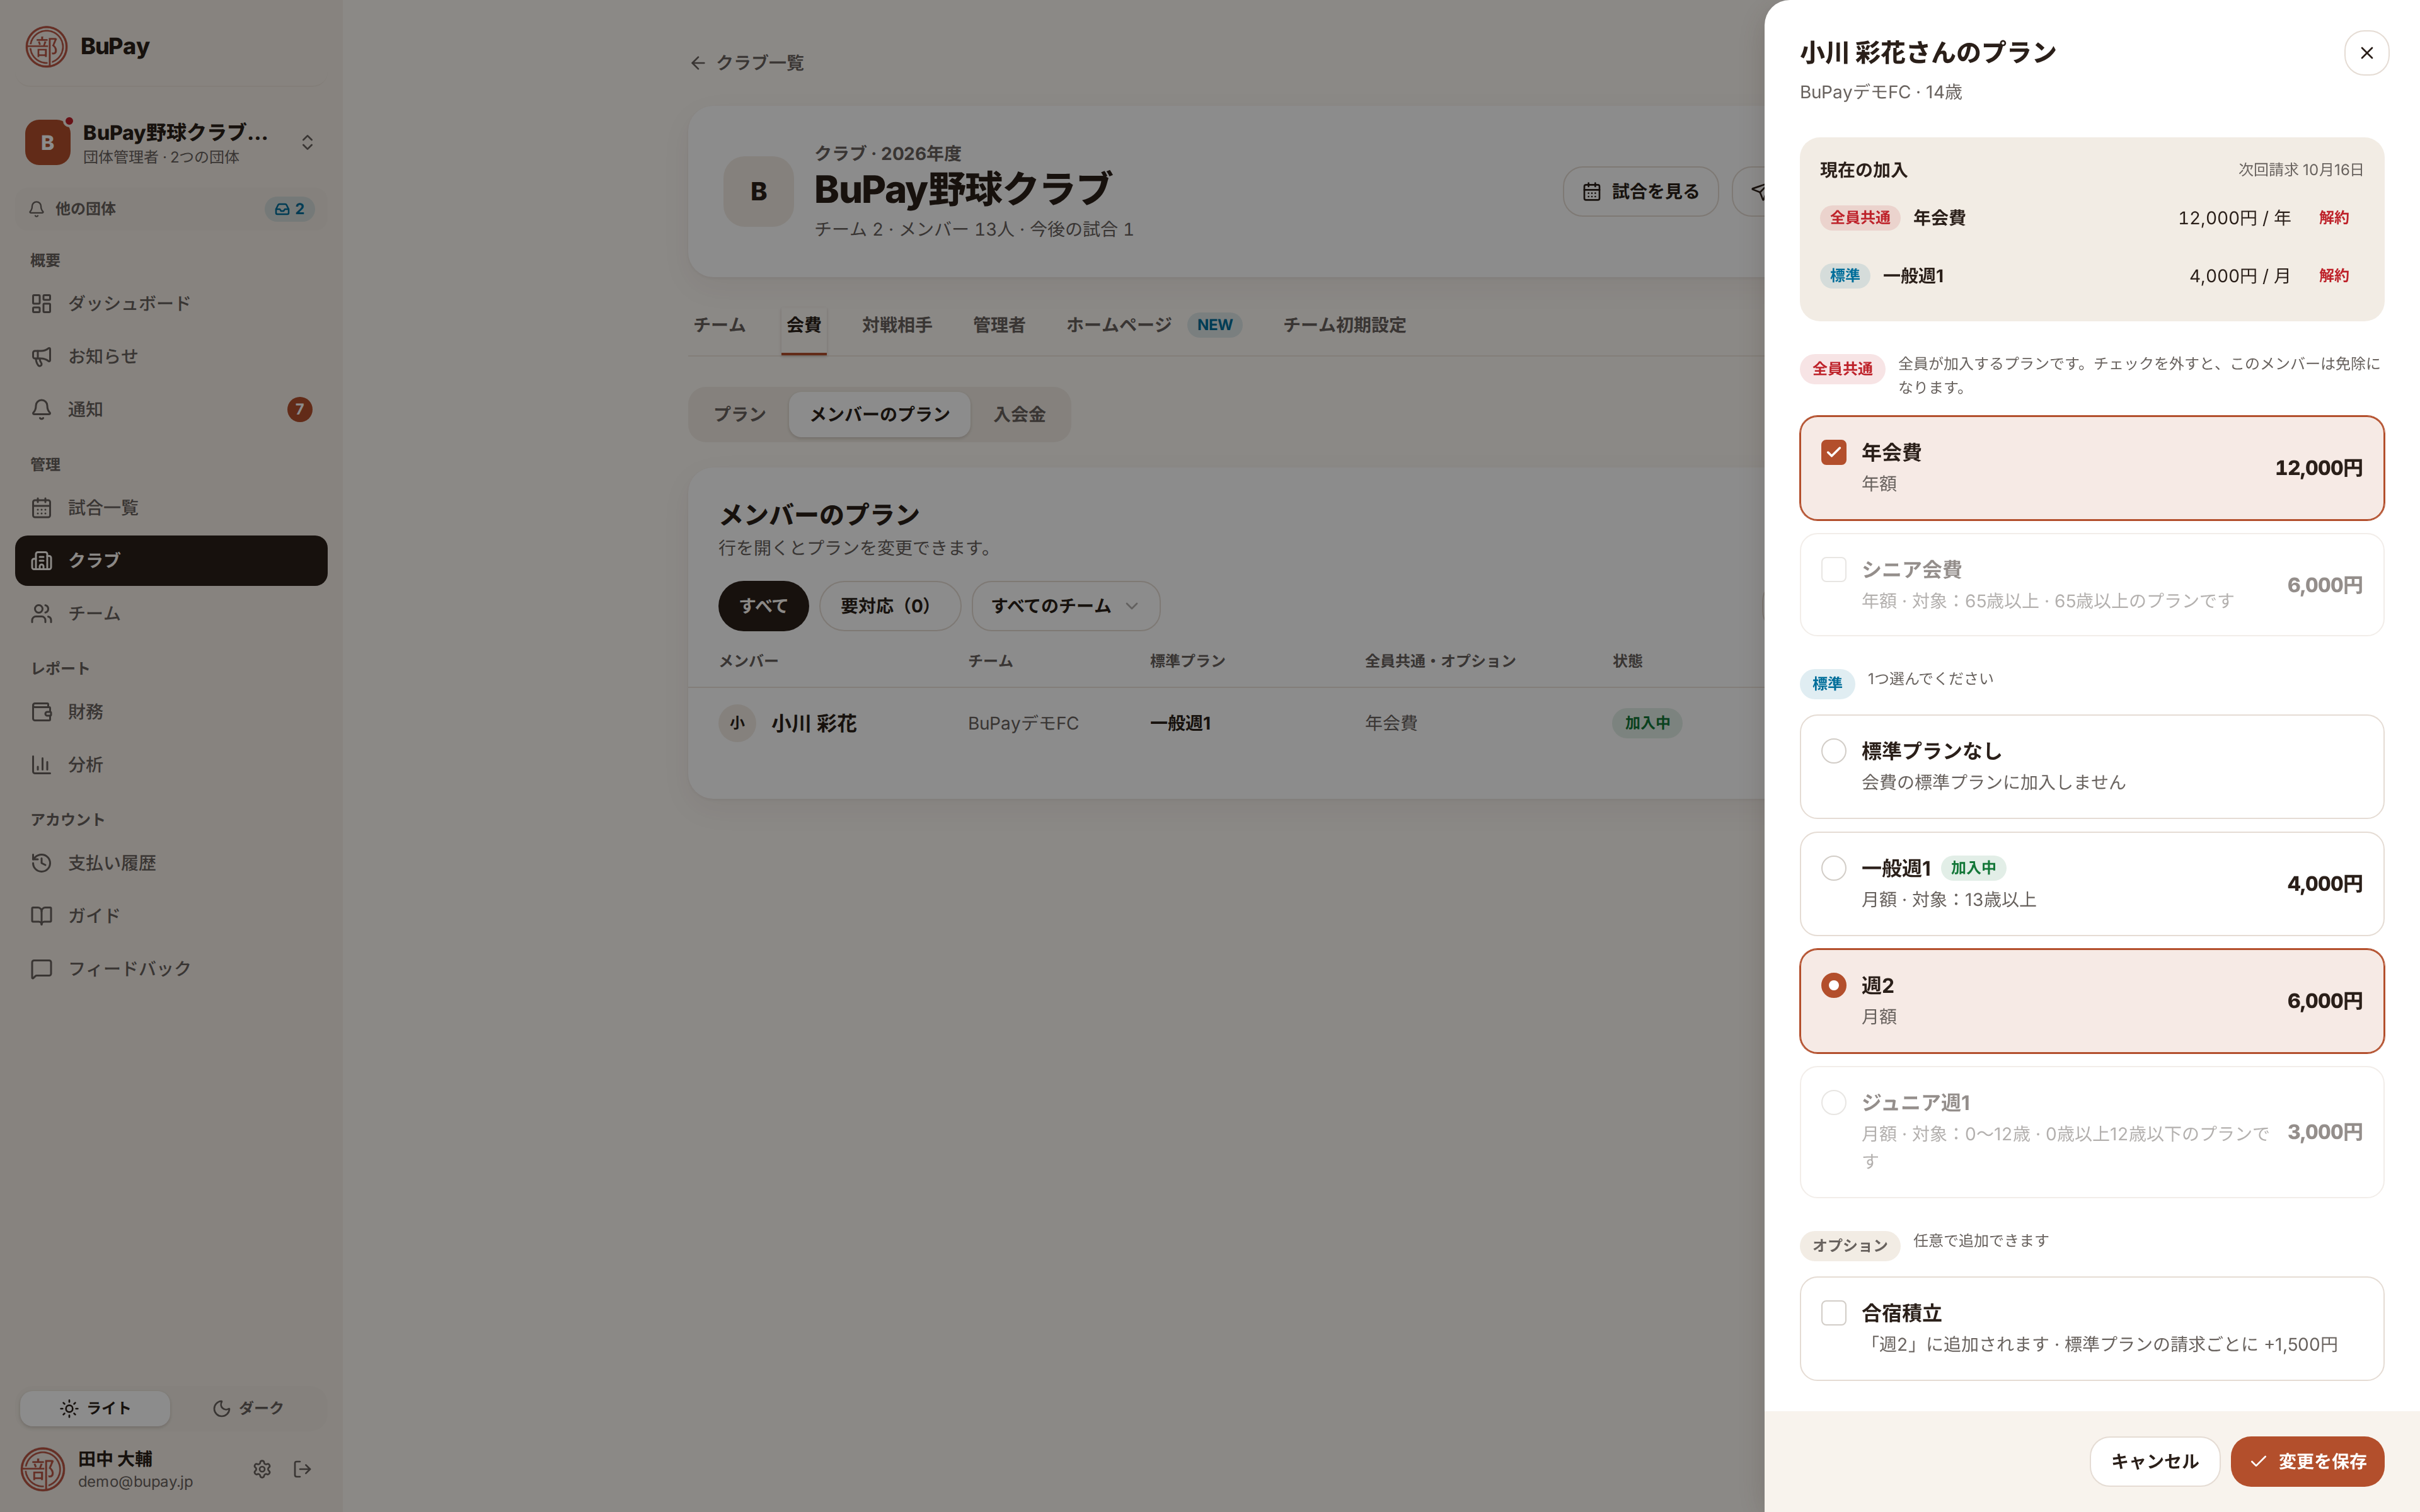The width and height of the screenshot is (2420, 1512).
Task: Click the 他の団体 bell icon
Action: [x=37, y=209]
